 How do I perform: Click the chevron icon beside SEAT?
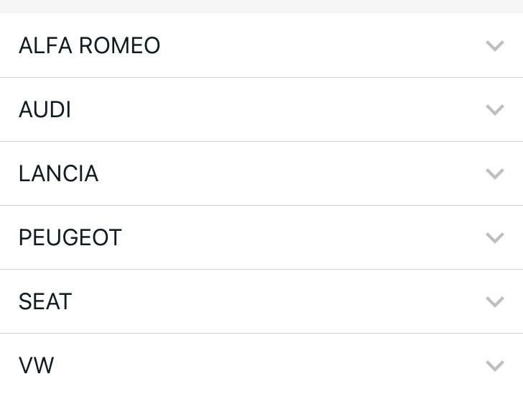(x=494, y=302)
